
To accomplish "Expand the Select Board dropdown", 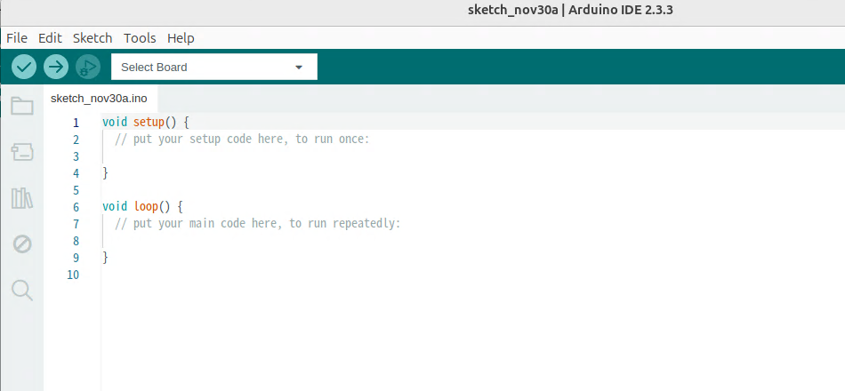I will point(214,67).
